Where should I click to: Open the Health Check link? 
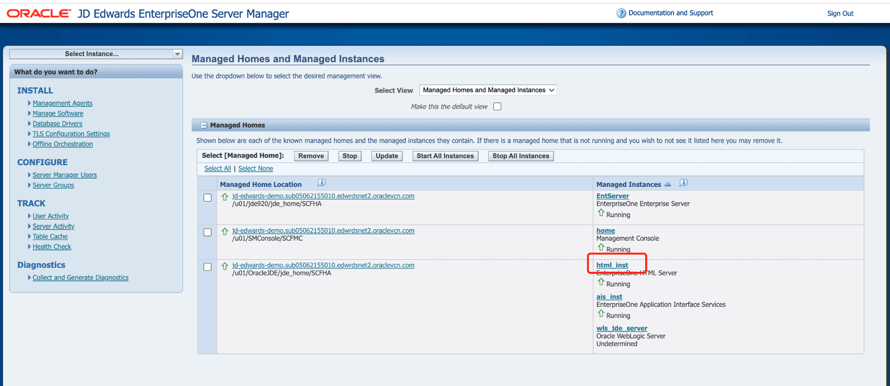pos(52,246)
